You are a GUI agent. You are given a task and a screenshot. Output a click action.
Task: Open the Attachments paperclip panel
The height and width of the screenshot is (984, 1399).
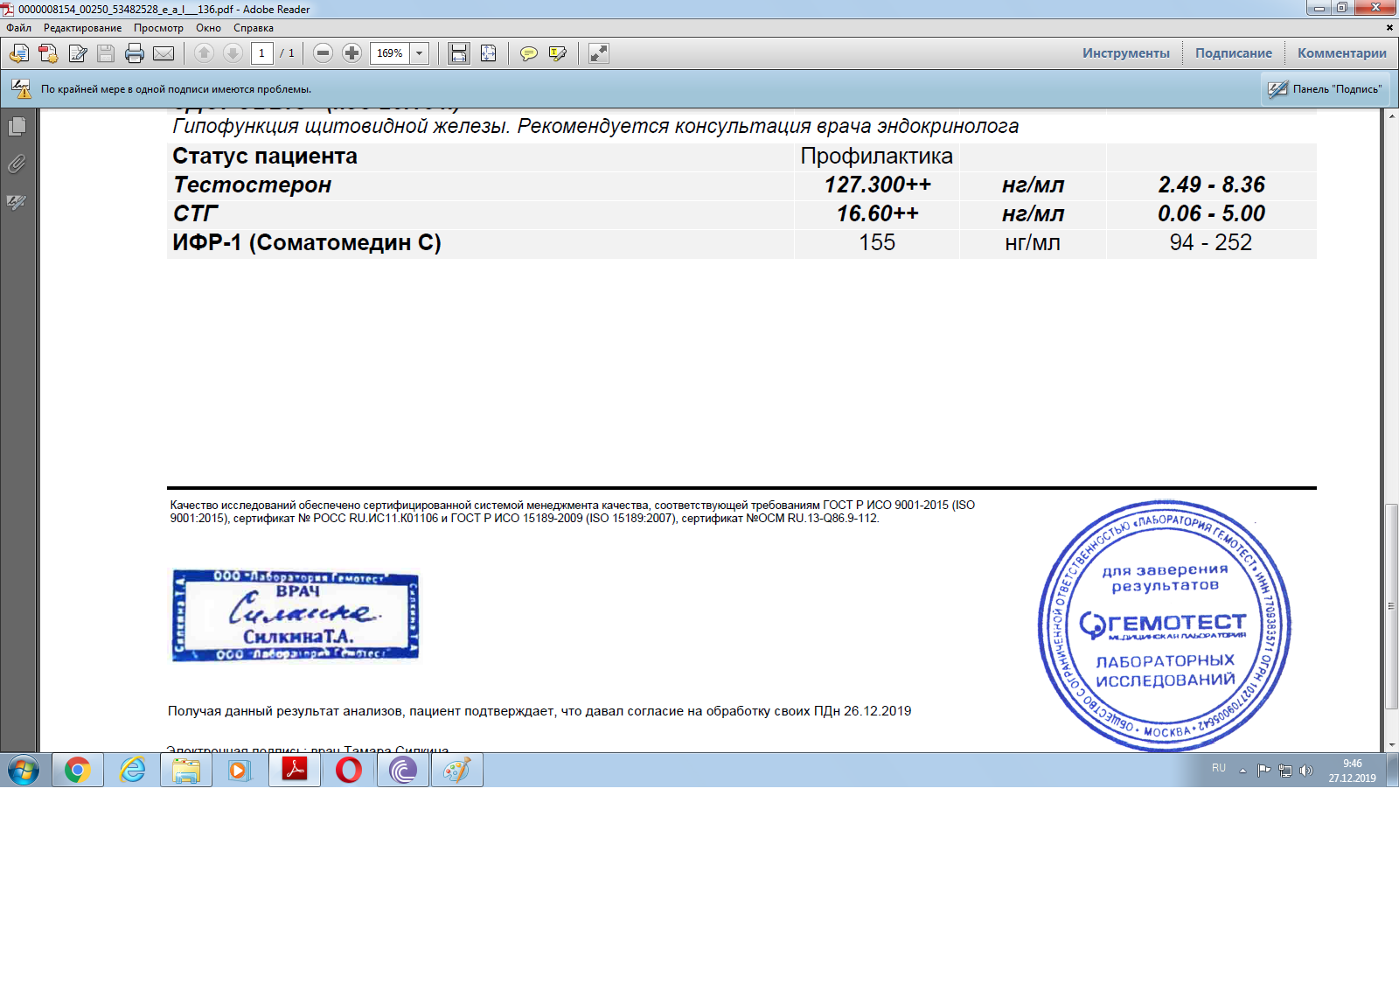pos(17,164)
